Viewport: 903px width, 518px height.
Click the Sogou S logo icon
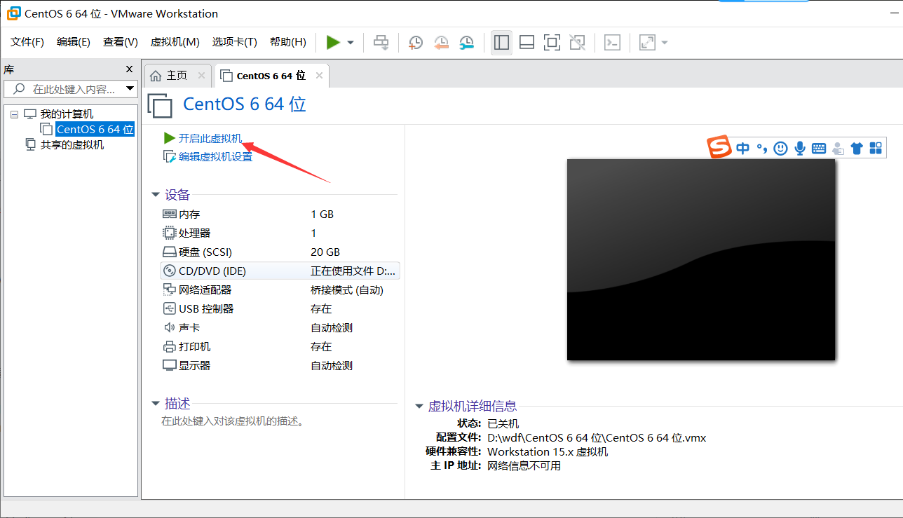pos(719,148)
